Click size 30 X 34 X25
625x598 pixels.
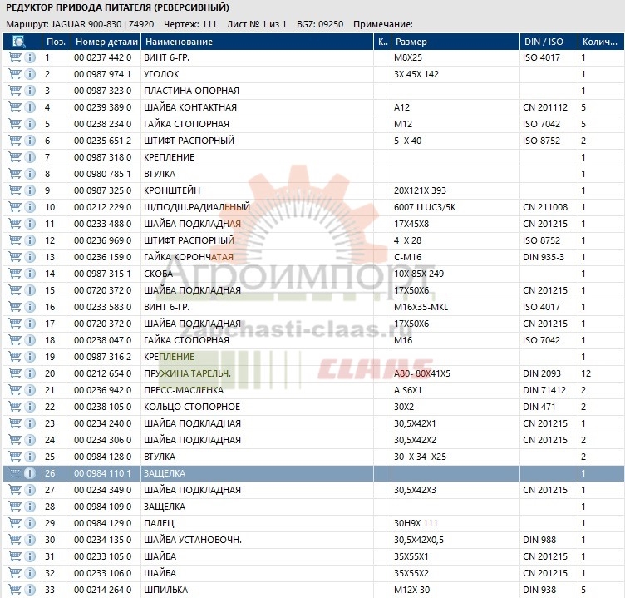(420, 457)
